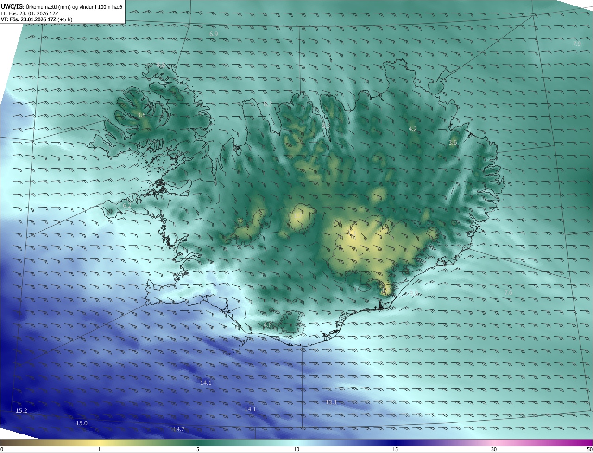This screenshot has width=593, height=453.
Task: Click the 30 tick on the color scale
Action: tap(494, 450)
